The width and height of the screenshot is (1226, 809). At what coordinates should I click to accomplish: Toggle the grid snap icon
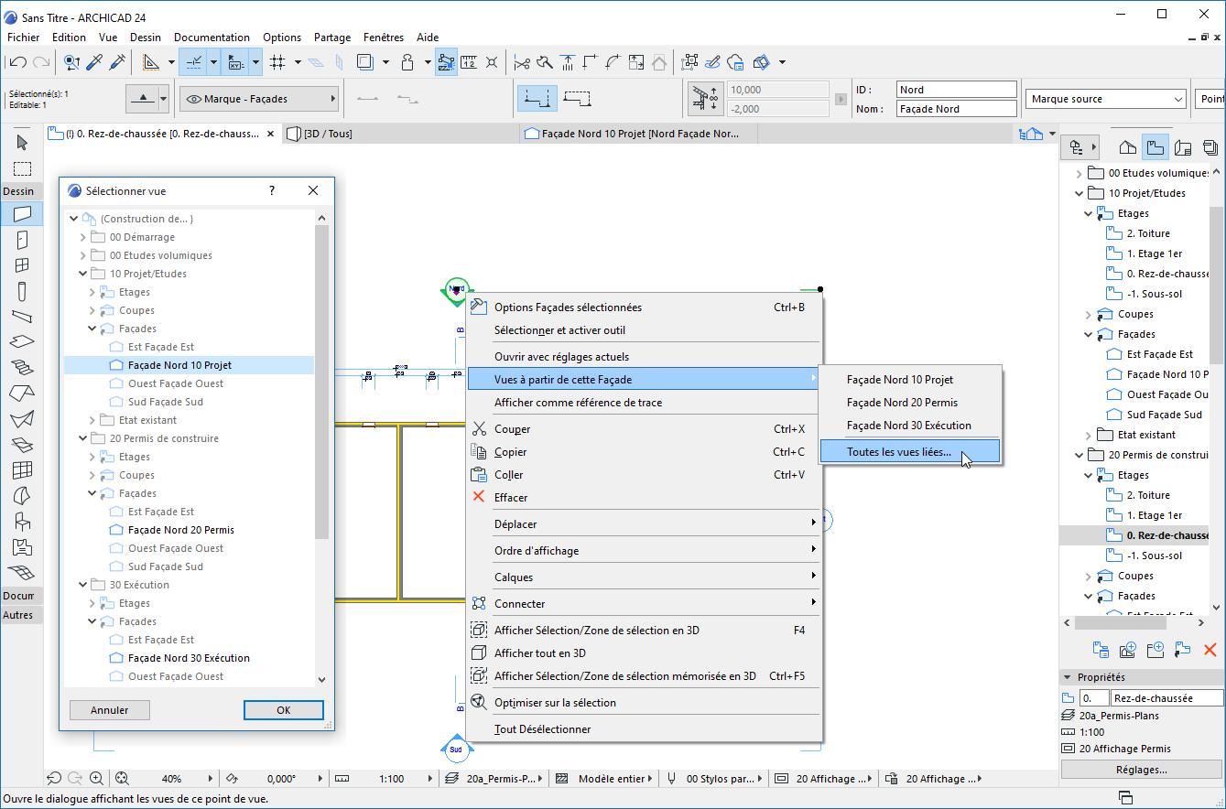point(278,62)
